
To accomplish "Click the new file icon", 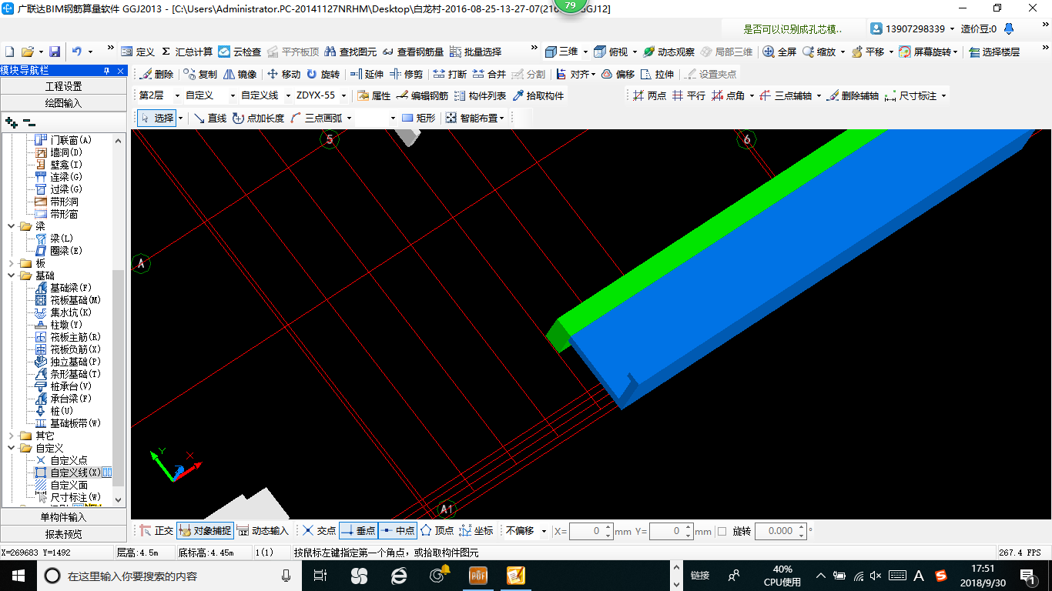I will pyautogui.click(x=9, y=52).
